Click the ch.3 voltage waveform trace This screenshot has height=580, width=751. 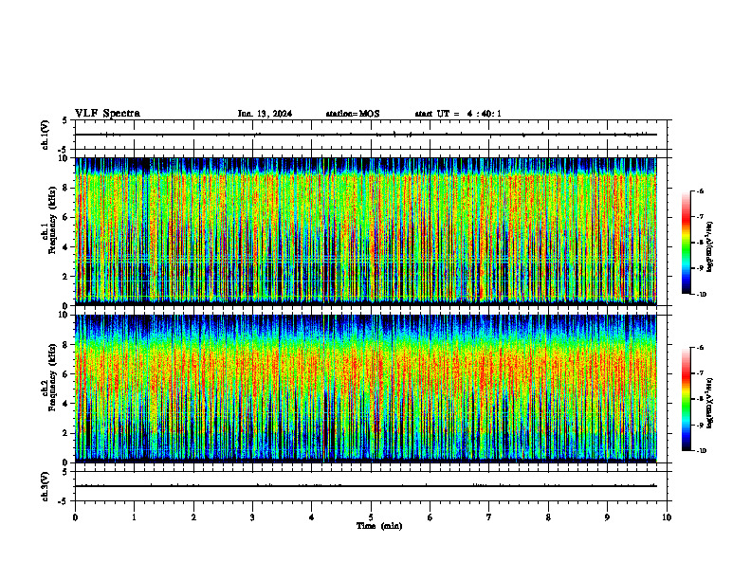366,486
